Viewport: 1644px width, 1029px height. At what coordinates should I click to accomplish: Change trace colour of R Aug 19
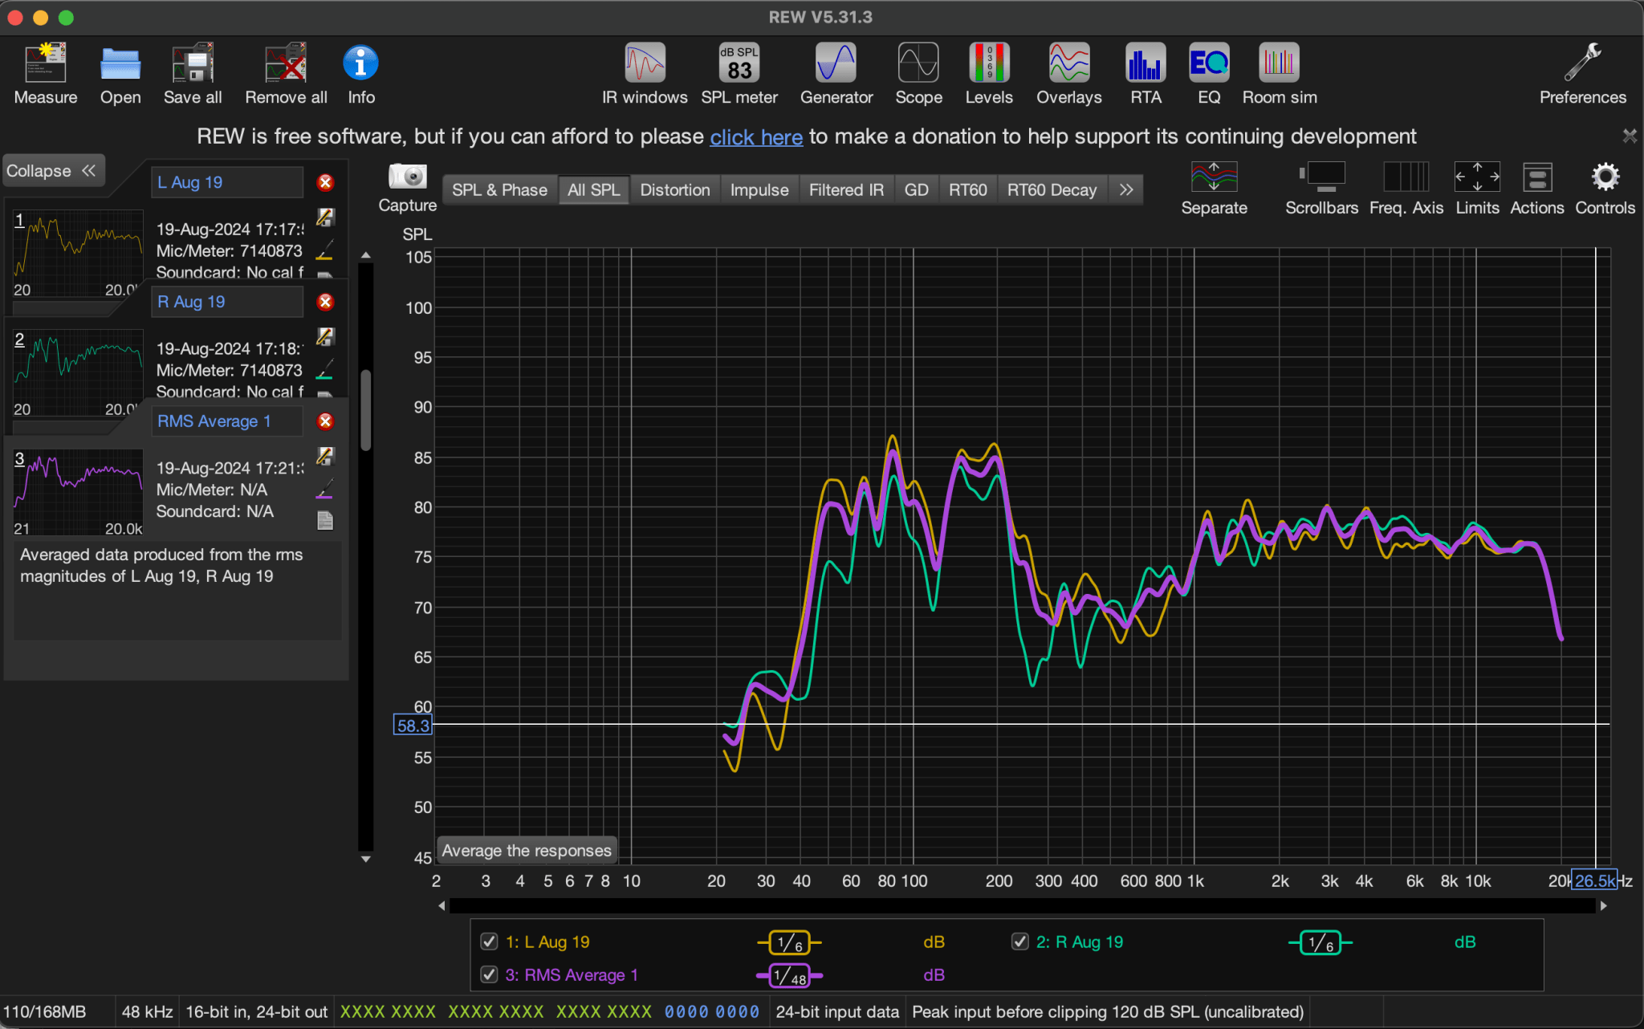(324, 369)
